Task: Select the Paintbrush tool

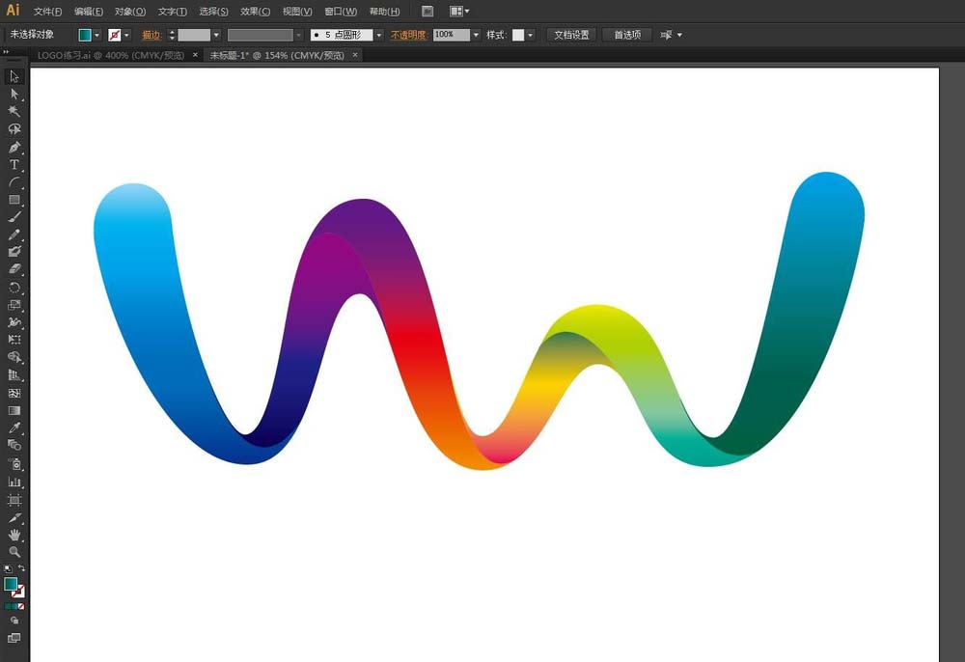Action: (x=14, y=216)
